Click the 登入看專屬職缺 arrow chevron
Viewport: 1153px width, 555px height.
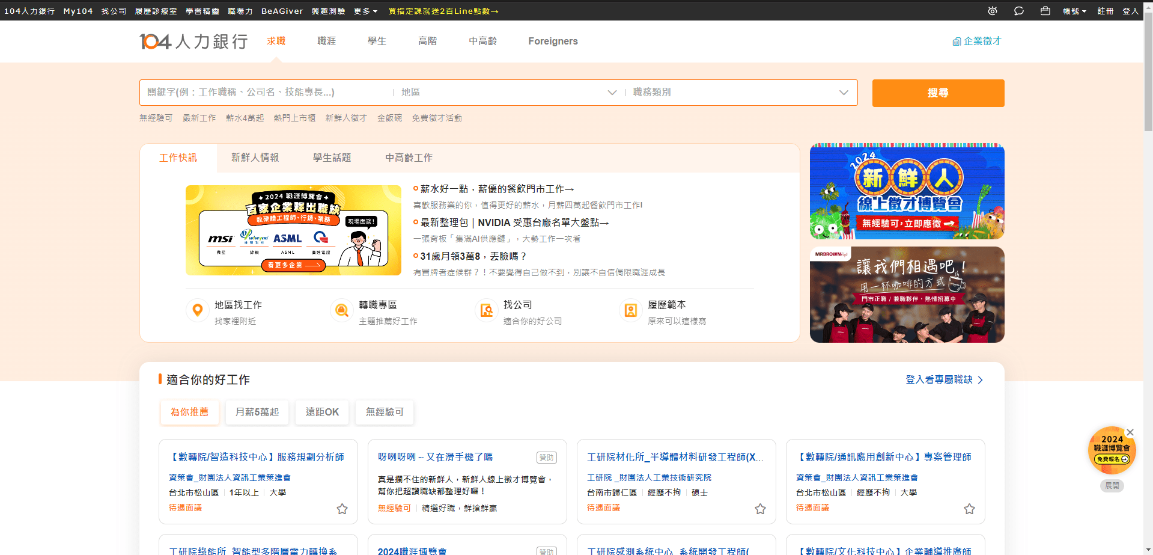coord(980,380)
